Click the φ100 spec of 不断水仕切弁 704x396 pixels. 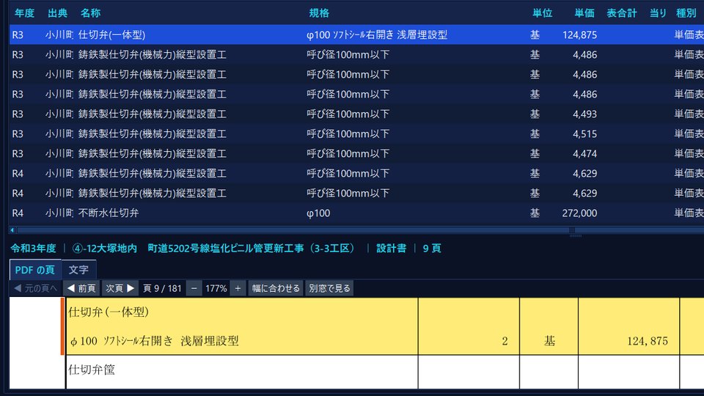pos(318,213)
